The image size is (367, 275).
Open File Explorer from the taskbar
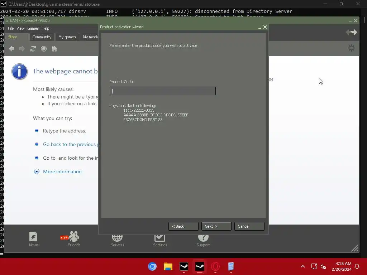coord(168,266)
